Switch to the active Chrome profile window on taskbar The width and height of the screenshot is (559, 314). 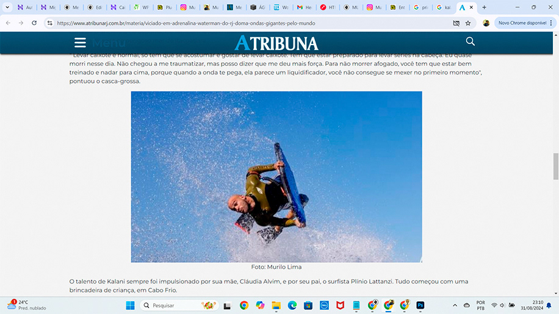[x=388, y=305]
